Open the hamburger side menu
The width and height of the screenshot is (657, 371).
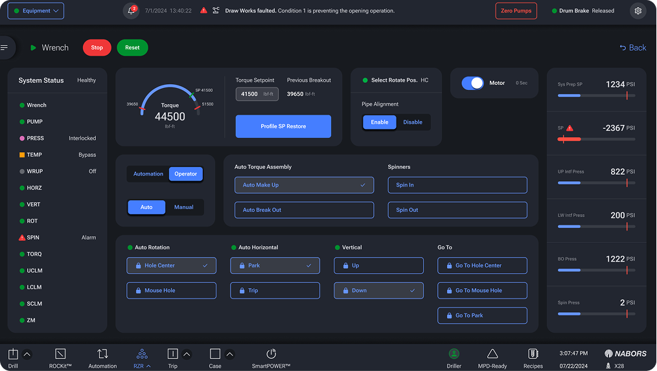4,48
